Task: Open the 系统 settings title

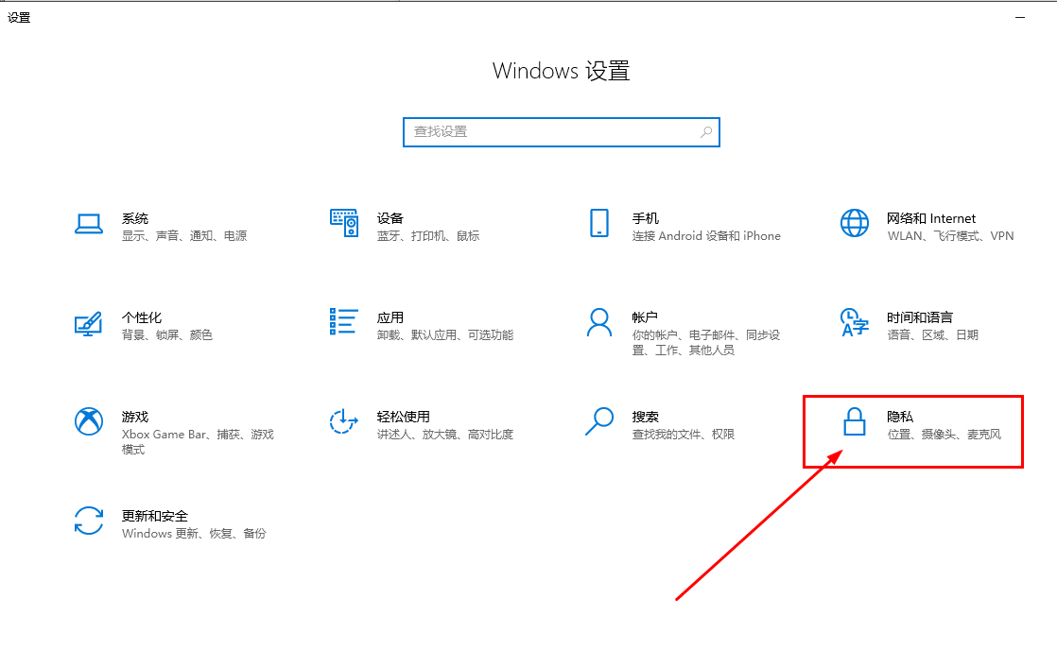Action: [135, 218]
